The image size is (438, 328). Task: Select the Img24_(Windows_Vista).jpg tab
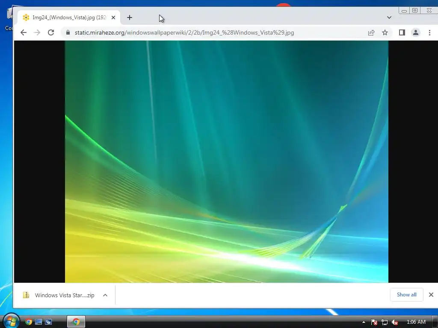(x=69, y=18)
